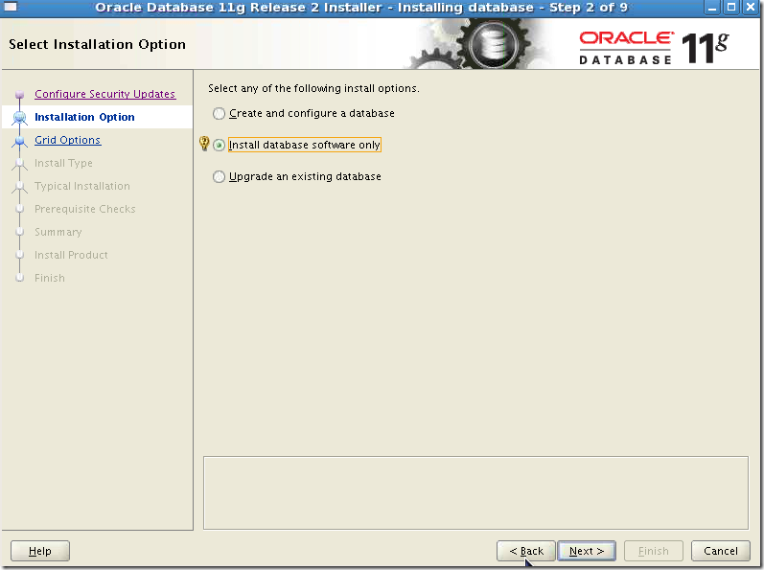Click Configure Security Updates step marker icon
The image size is (764, 570).
coord(19,94)
